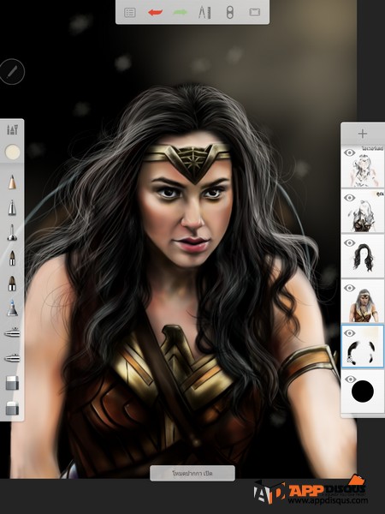Open the main menu list icon
385x514 pixels.
(x=130, y=13)
